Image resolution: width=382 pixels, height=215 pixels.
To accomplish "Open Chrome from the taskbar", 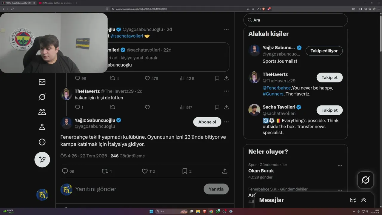I will [x=211, y=211].
